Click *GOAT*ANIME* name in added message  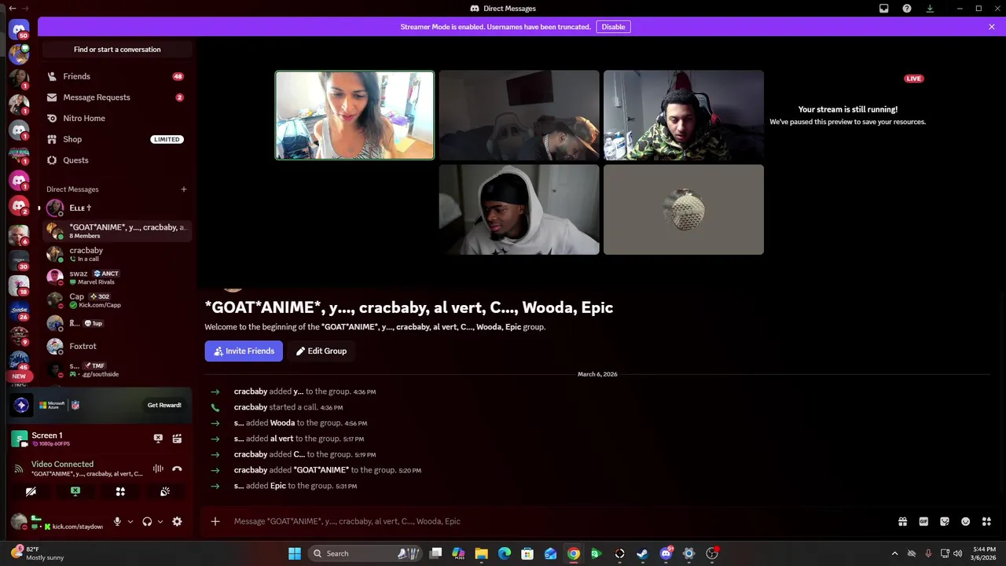[321, 470]
